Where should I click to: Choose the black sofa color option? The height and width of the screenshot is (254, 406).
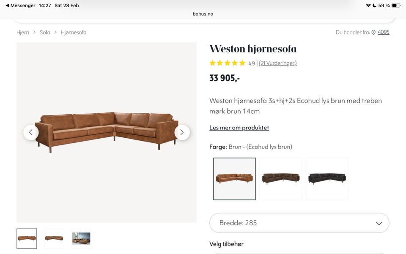pos(327,179)
